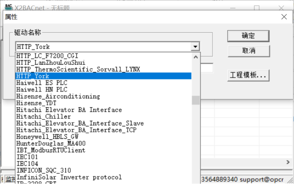
Task: Click the 确定 button
Action: (248, 36)
